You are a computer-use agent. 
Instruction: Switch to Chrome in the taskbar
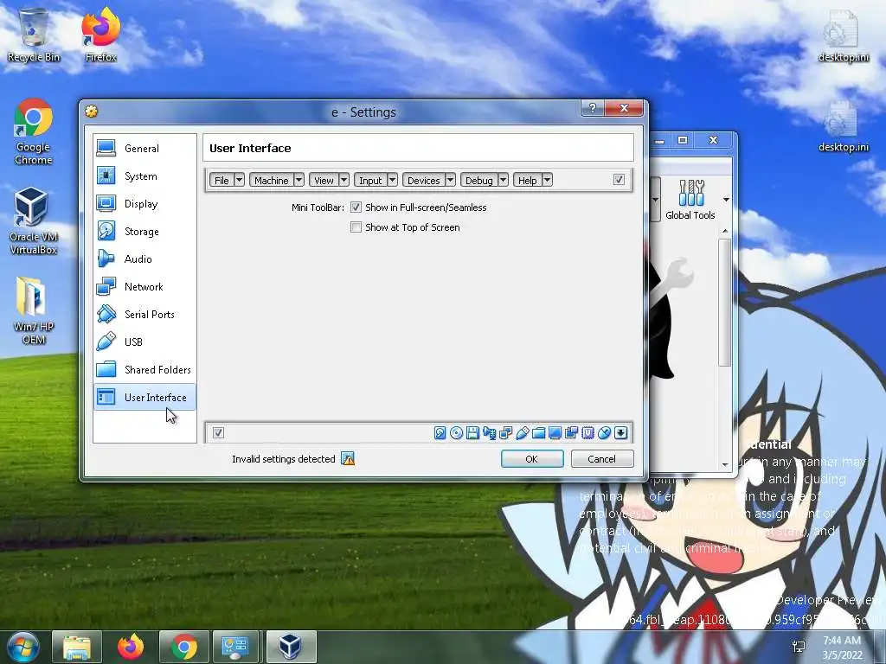tap(184, 647)
